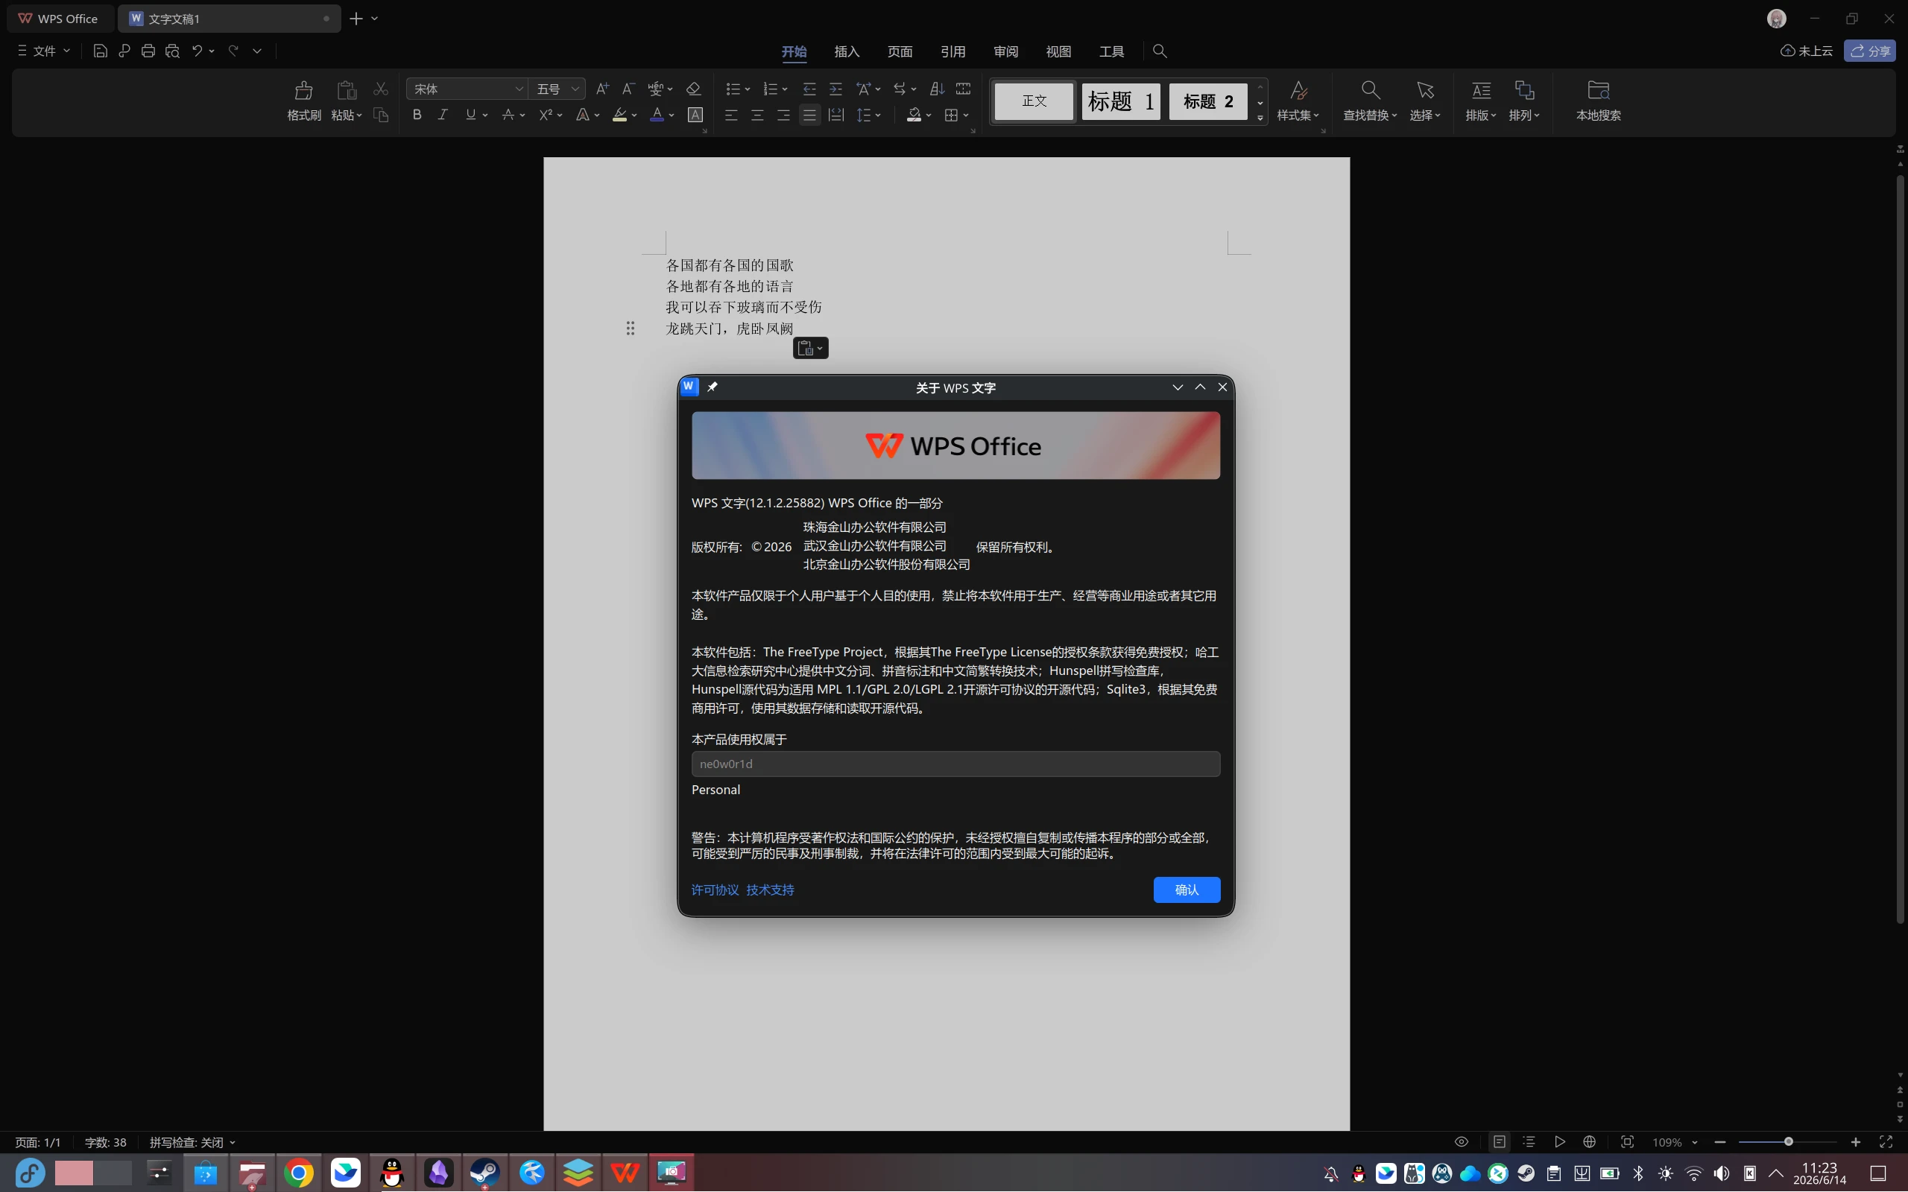1908x1192 pixels.
Task: Expand the borders dropdown arrow
Action: (x=967, y=116)
